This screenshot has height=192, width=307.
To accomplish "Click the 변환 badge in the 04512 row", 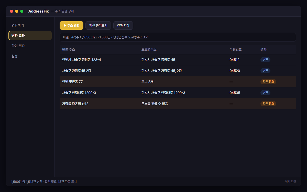I will (x=265, y=60).
